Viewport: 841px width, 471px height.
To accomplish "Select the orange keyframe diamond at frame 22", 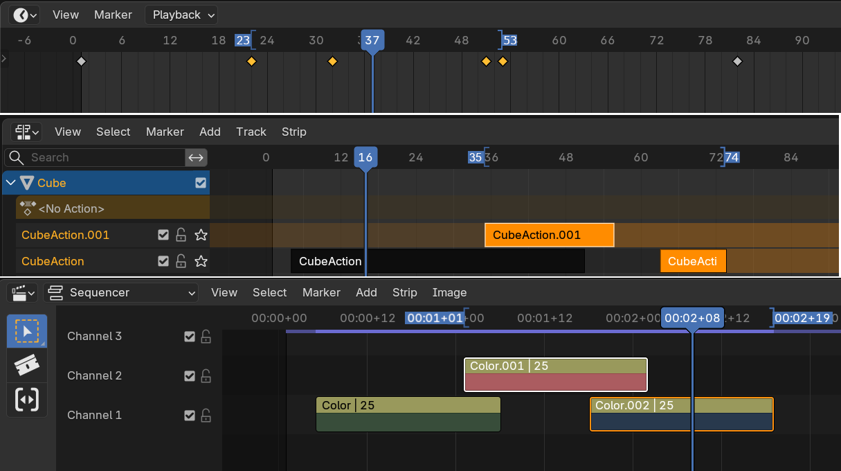I will (x=251, y=62).
